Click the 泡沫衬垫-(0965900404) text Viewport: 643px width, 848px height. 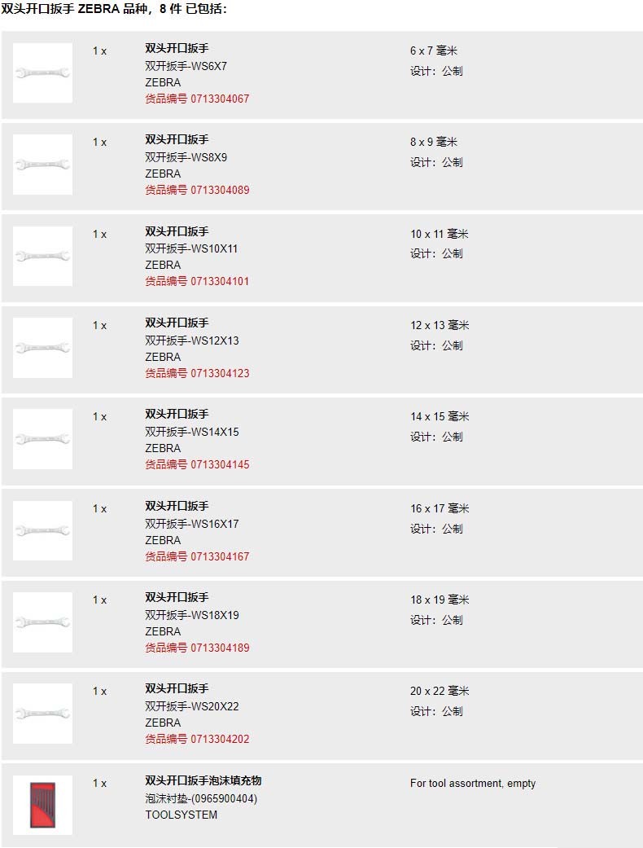[201, 798]
